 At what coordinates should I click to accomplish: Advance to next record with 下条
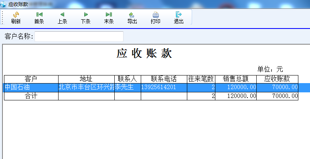tap(85, 14)
